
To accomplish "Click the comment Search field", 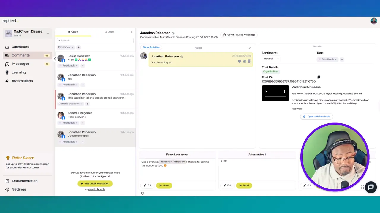I will point(95,41).
